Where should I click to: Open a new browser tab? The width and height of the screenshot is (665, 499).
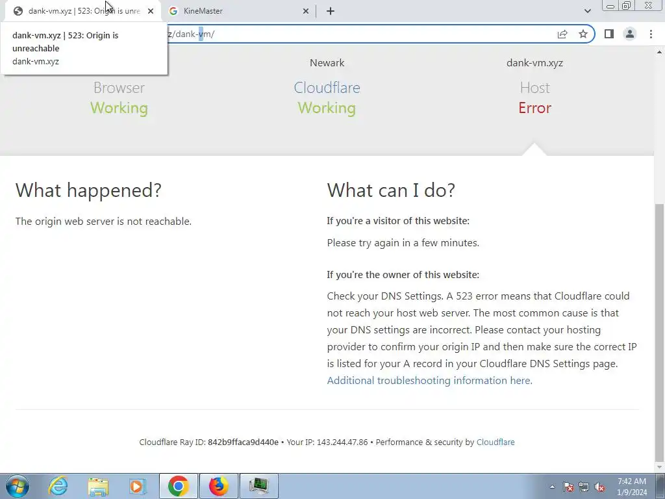(x=331, y=11)
